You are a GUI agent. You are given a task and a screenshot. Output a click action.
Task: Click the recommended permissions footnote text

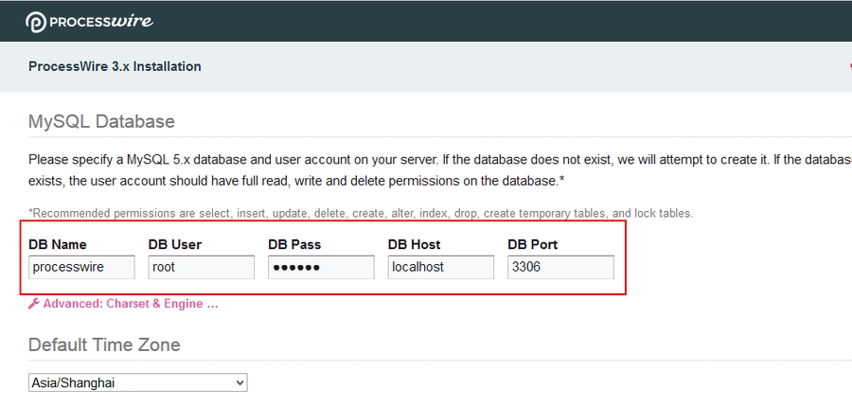[x=360, y=213]
